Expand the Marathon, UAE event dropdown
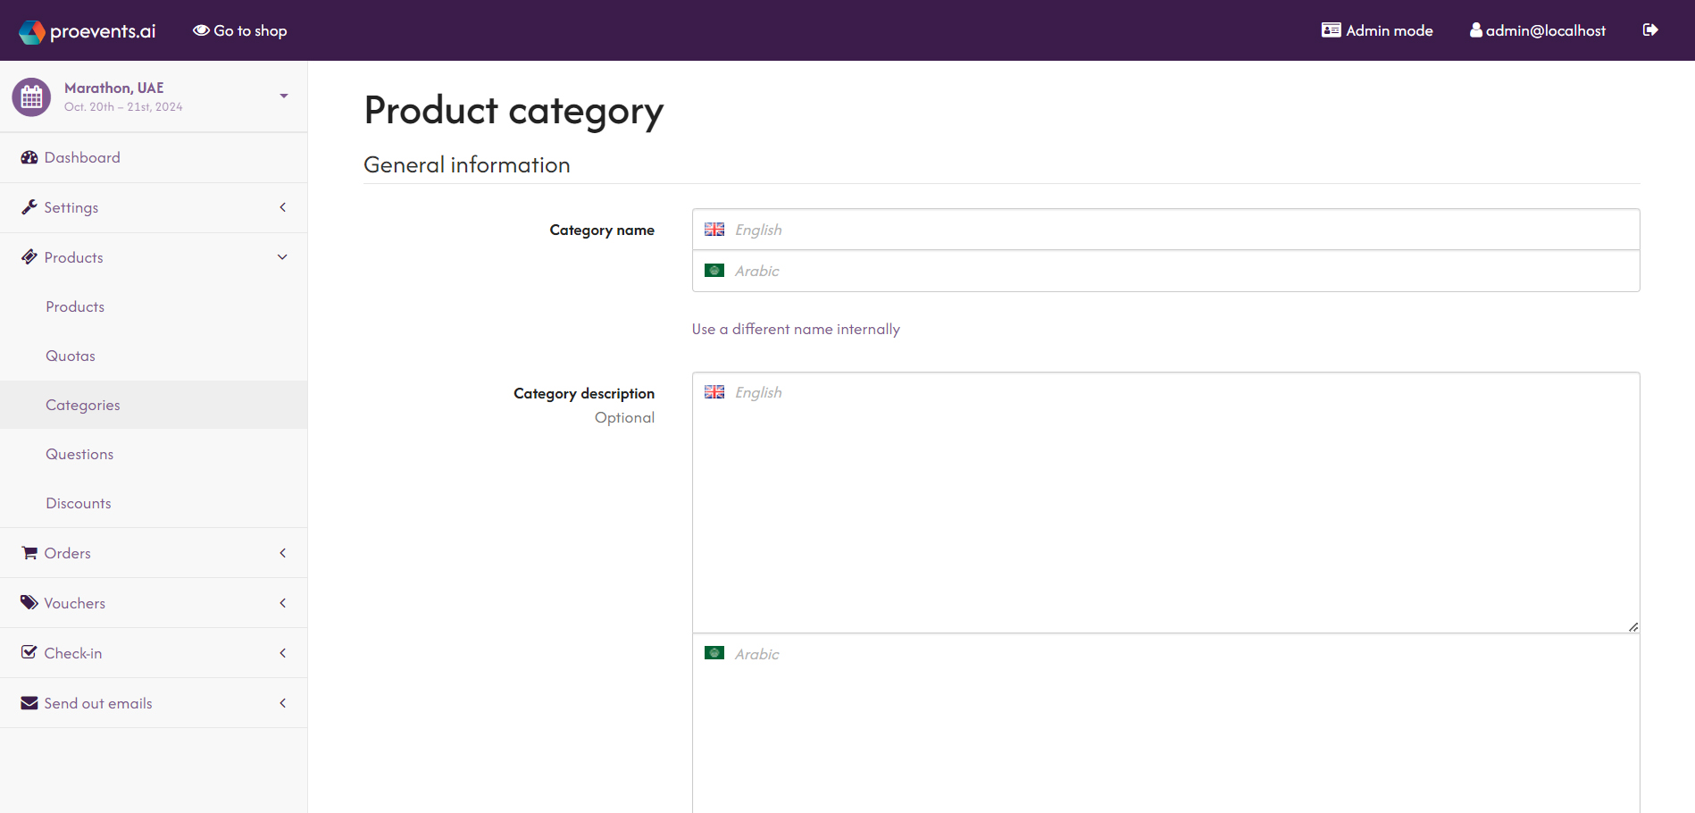The image size is (1695, 813). pos(283,95)
